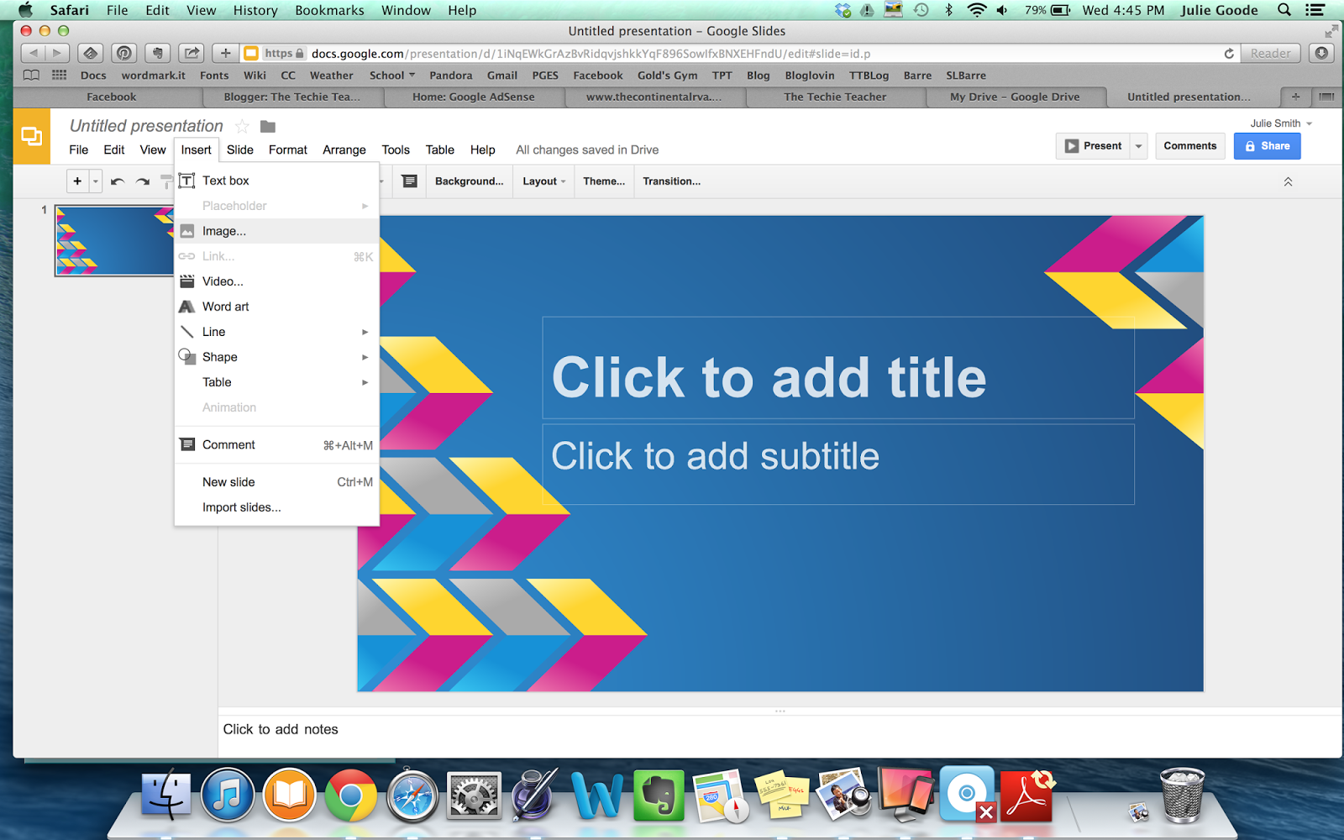This screenshot has width=1344, height=840.
Task: Open the move-to-folder icon beside title
Action: (268, 127)
